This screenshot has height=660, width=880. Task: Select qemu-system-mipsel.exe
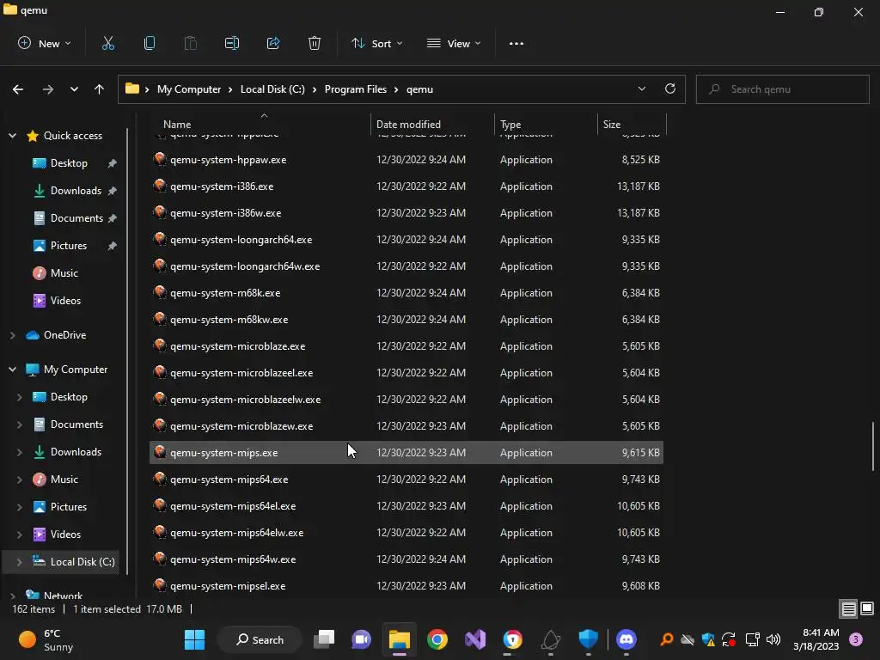tap(406, 585)
